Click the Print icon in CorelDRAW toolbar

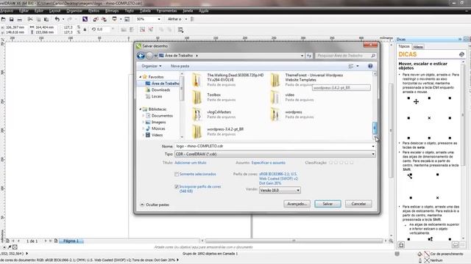coord(20,19)
